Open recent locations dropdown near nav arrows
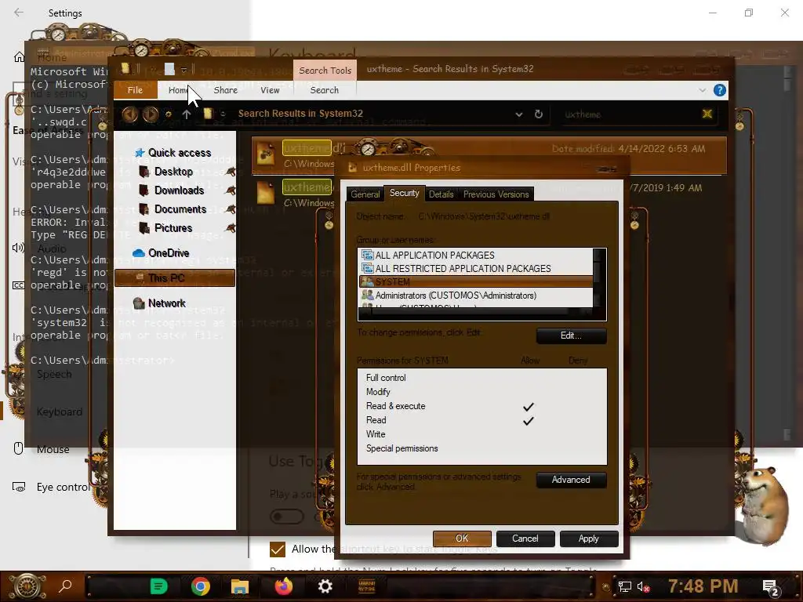This screenshot has height=602, width=803. [x=168, y=114]
